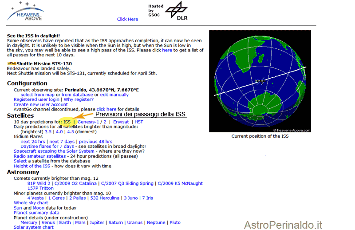Open minor planet 1 Ceres

pos(57,198)
